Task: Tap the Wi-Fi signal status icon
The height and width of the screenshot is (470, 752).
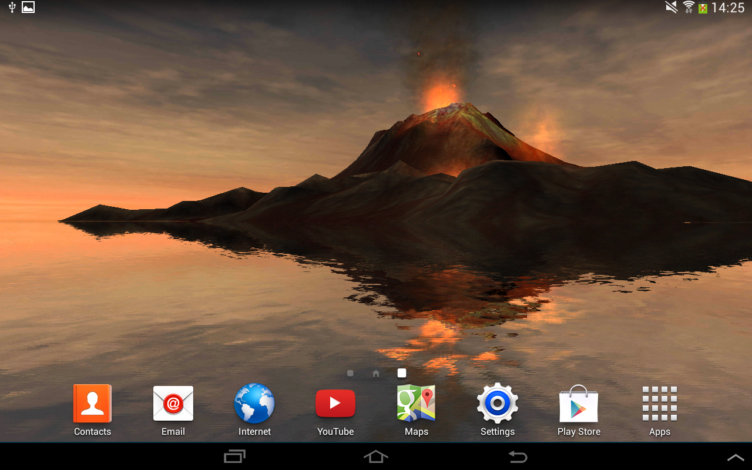Action: [x=688, y=8]
